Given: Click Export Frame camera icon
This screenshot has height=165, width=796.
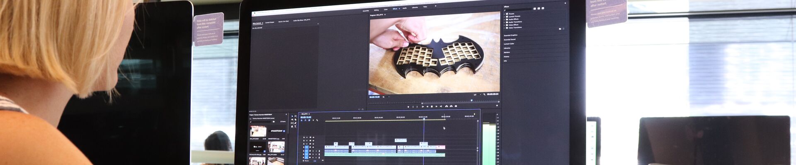Looking at the screenshot, I should [x=456, y=106].
